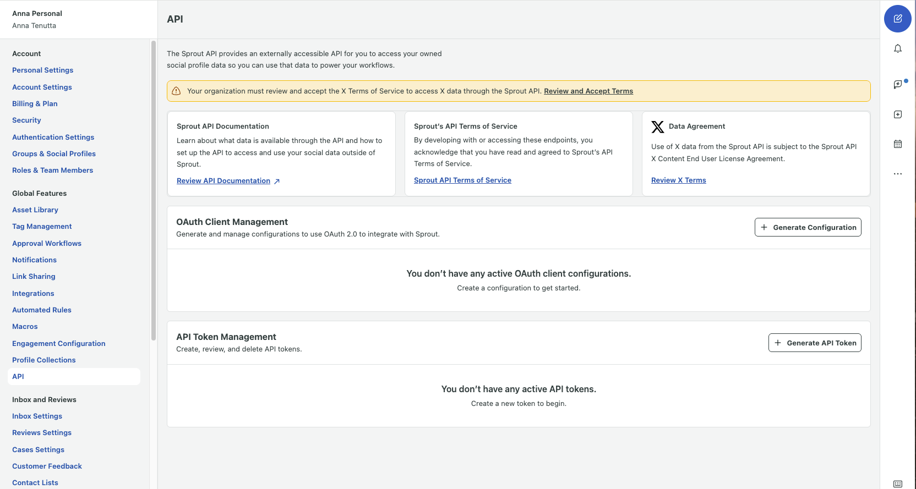This screenshot has height=489, width=916.
Task: Click the keyboard shortcuts icon
Action: coord(897,484)
